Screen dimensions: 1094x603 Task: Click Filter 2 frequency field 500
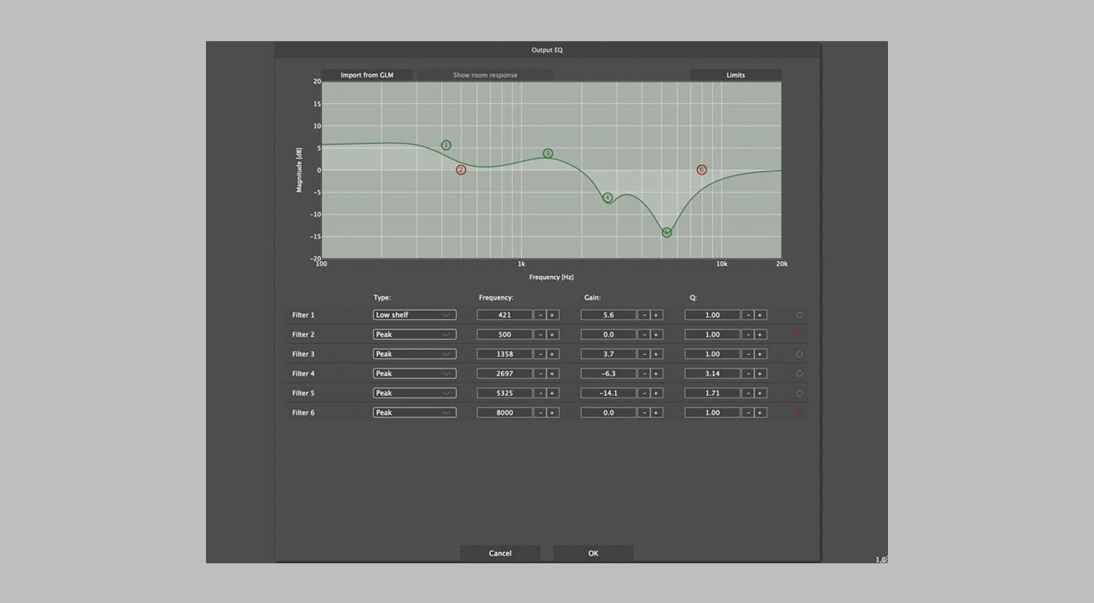click(504, 334)
